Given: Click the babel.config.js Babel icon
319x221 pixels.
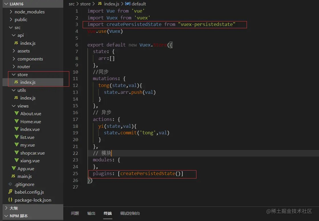Looking at the screenshot, I should click(10, 192).
